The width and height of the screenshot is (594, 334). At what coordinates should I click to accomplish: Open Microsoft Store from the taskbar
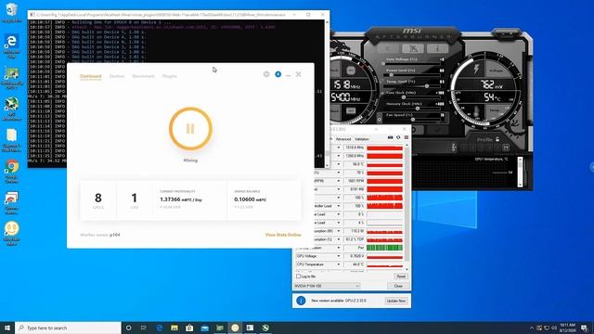click(x=189, y=328)
